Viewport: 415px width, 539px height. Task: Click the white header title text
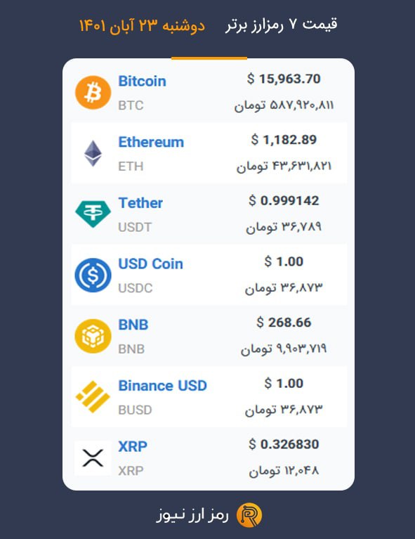click(x=282, y=25)
